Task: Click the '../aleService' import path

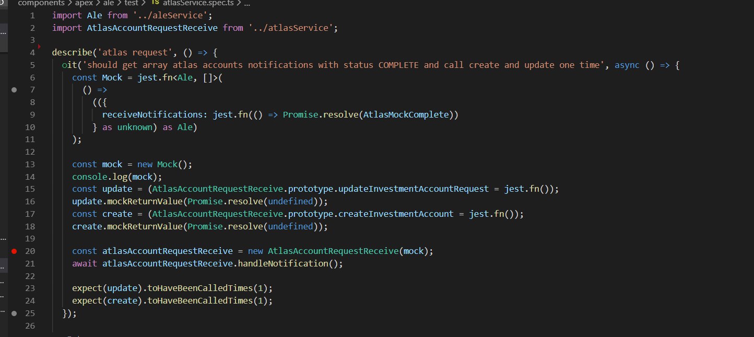Action: [170, 15]
